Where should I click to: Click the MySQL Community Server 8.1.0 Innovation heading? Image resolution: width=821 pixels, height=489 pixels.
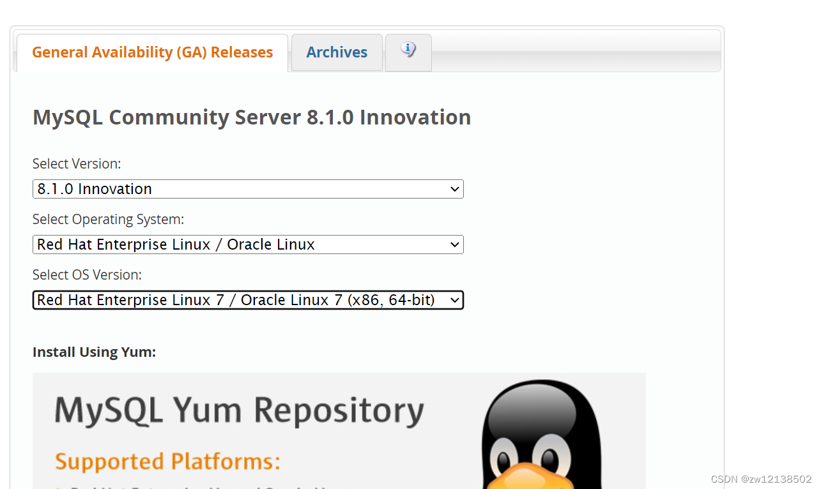tap(252, 117)
